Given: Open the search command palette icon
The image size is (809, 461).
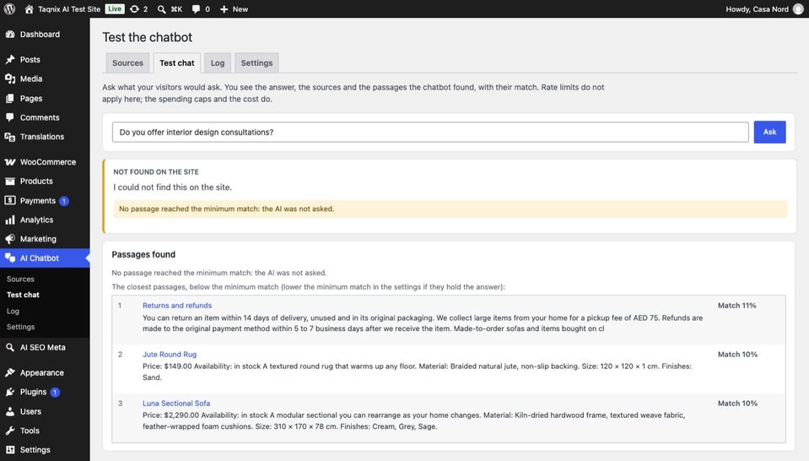Looking at the screenshot, I should [x=161, y=8].
